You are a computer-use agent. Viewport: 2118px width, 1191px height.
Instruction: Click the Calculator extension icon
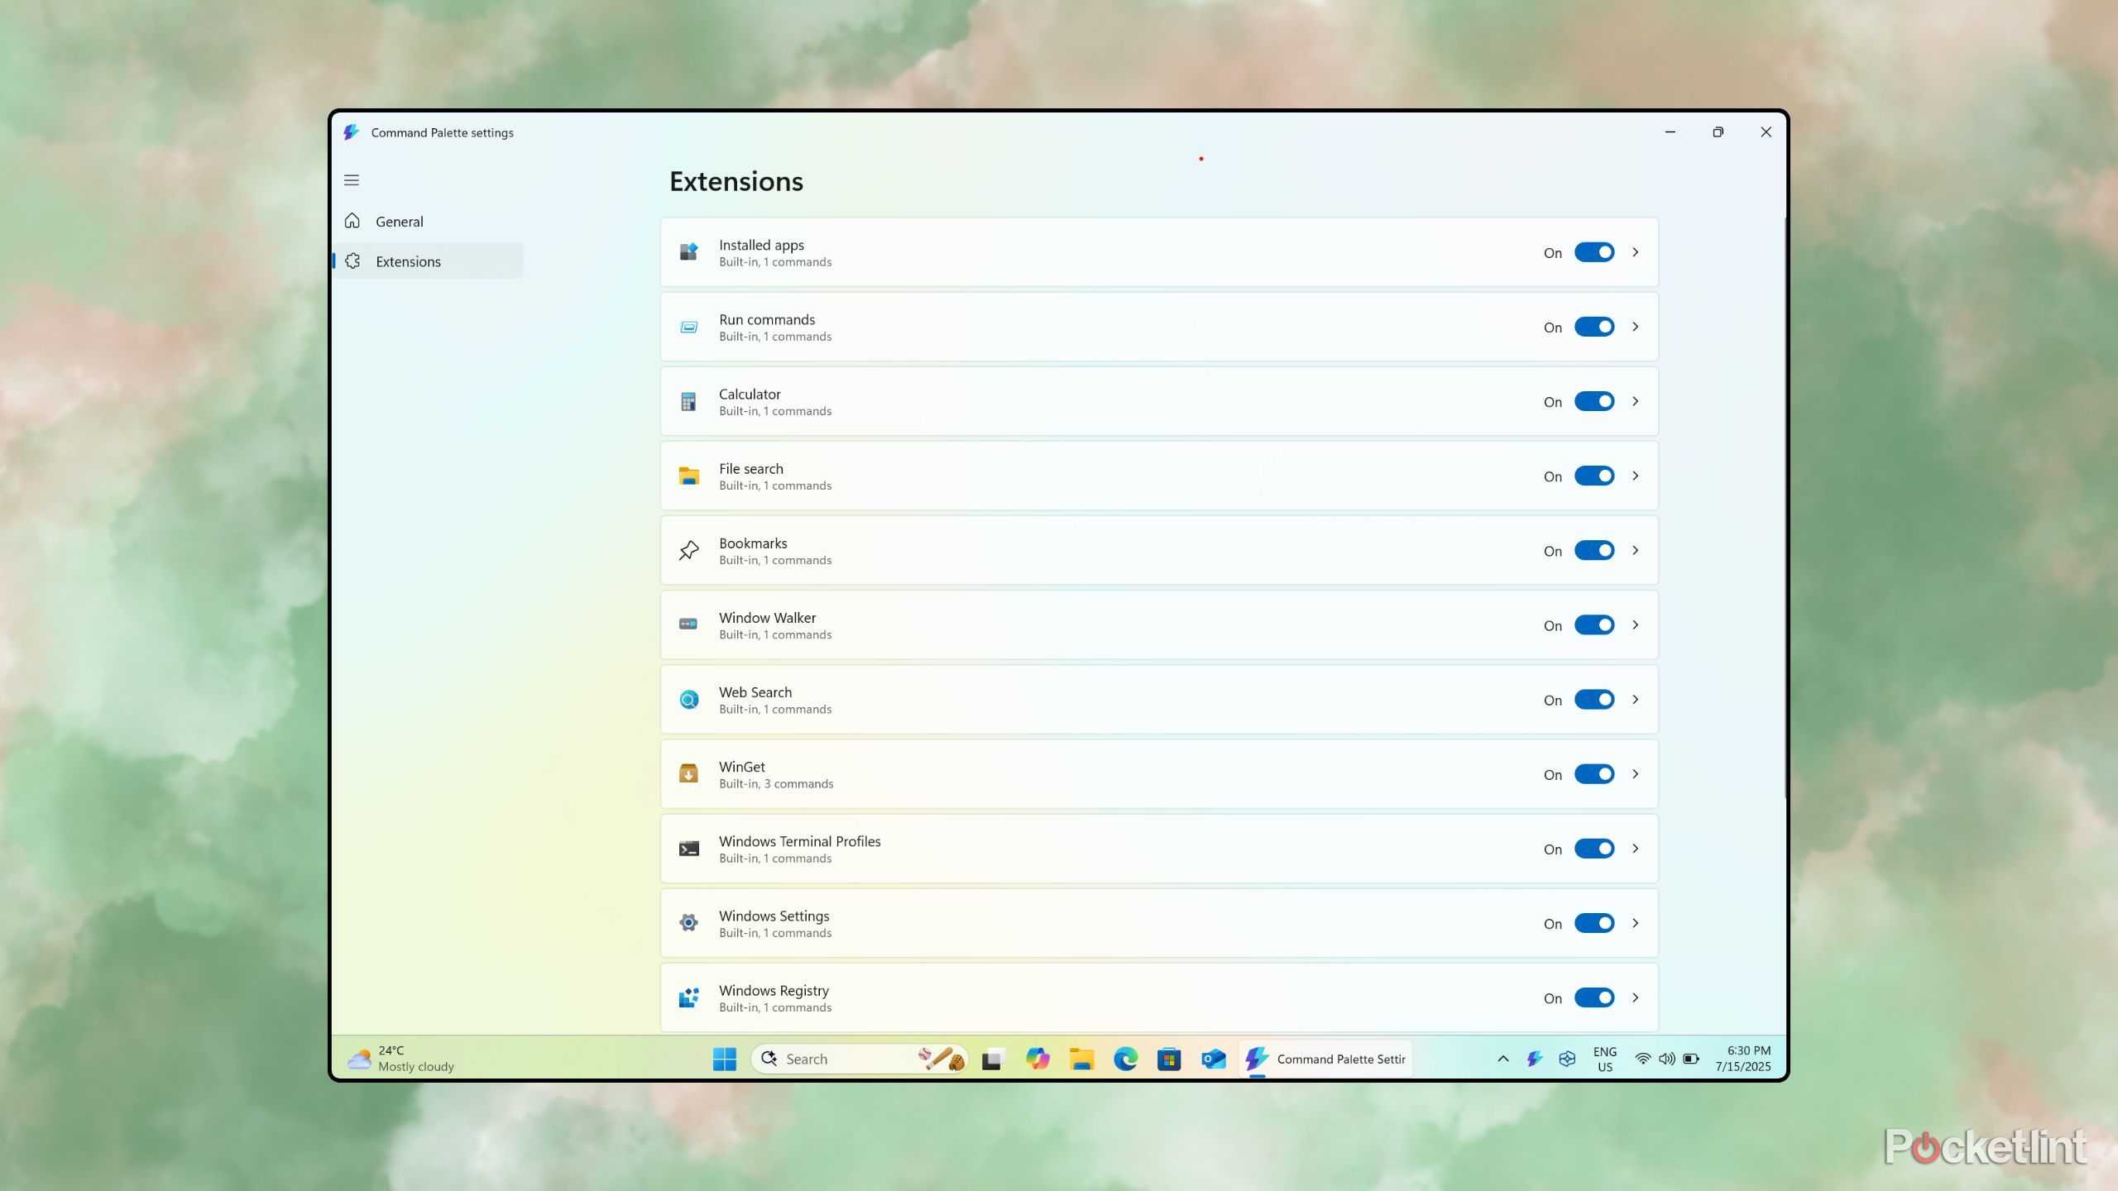click(688, 402)
